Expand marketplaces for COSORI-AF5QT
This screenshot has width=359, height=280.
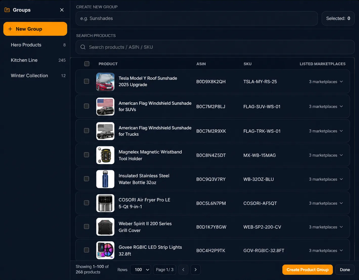326,203
